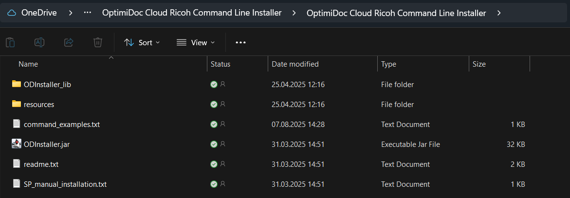Click the Delete trash can icon
The height and width of the screenshot is (198, 570).
pyautogui.click(x=98, y=42)
